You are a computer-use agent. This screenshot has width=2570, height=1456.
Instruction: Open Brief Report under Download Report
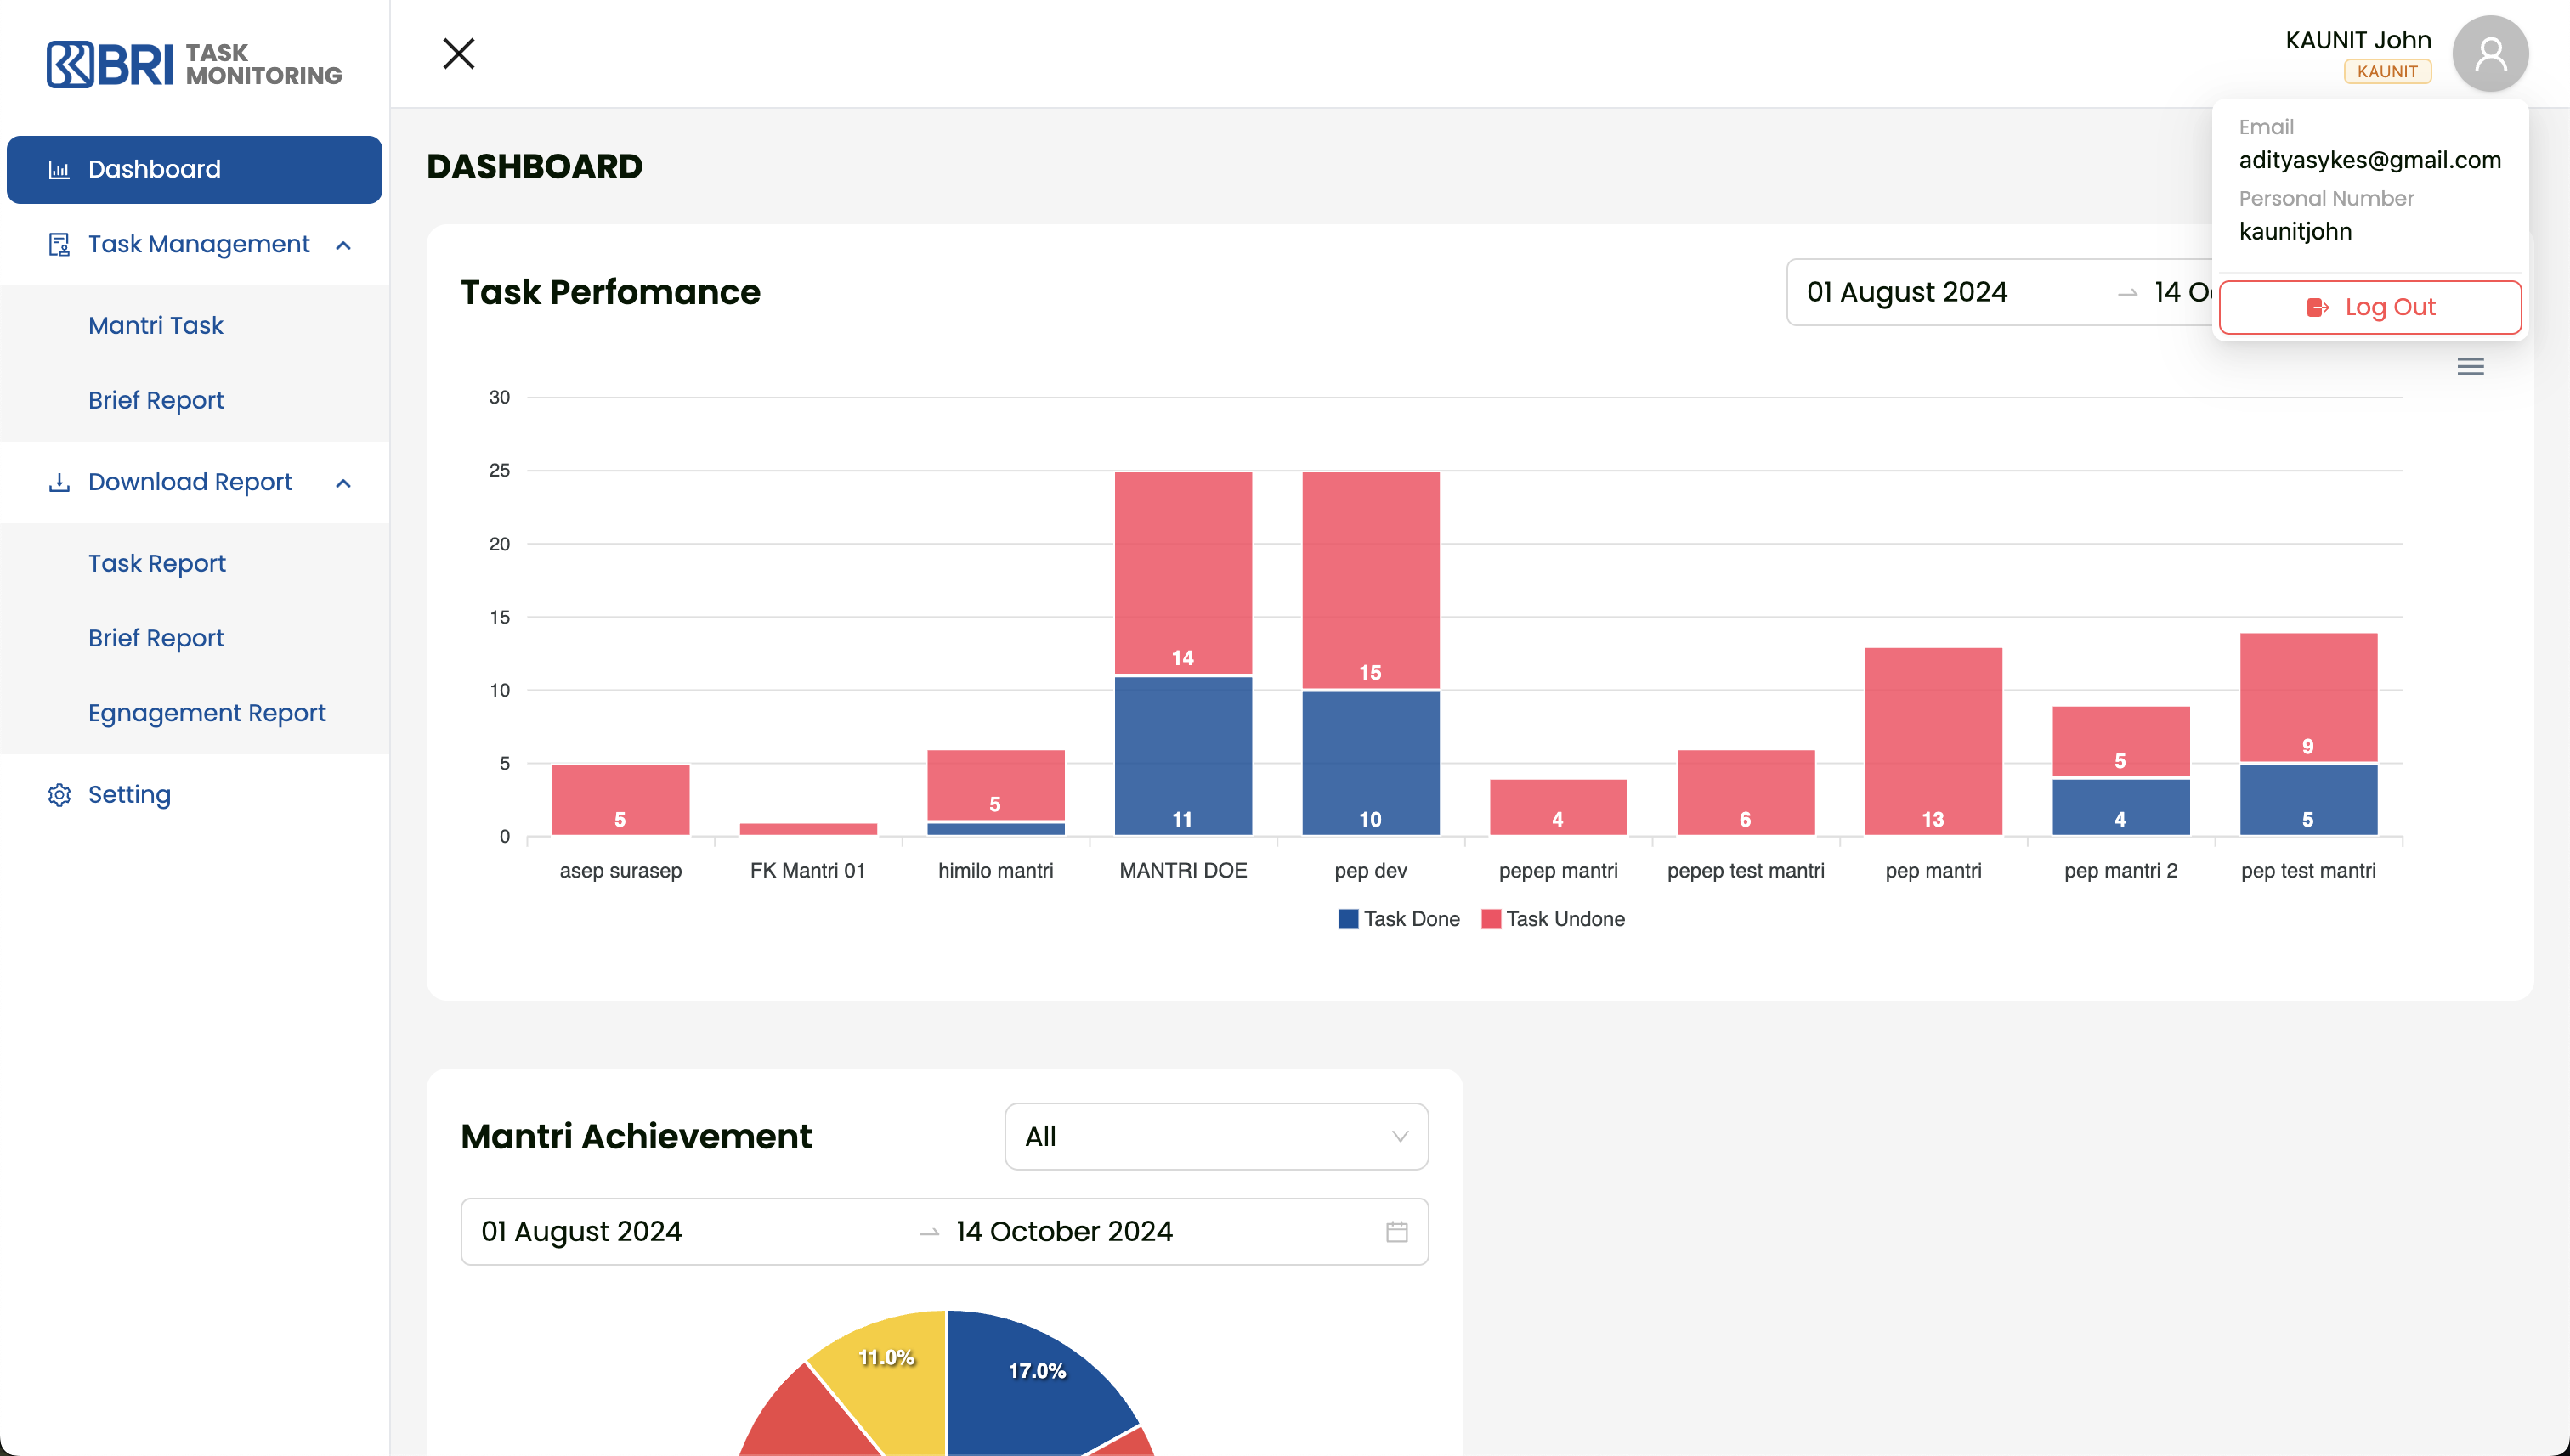[x=155, y=638]
